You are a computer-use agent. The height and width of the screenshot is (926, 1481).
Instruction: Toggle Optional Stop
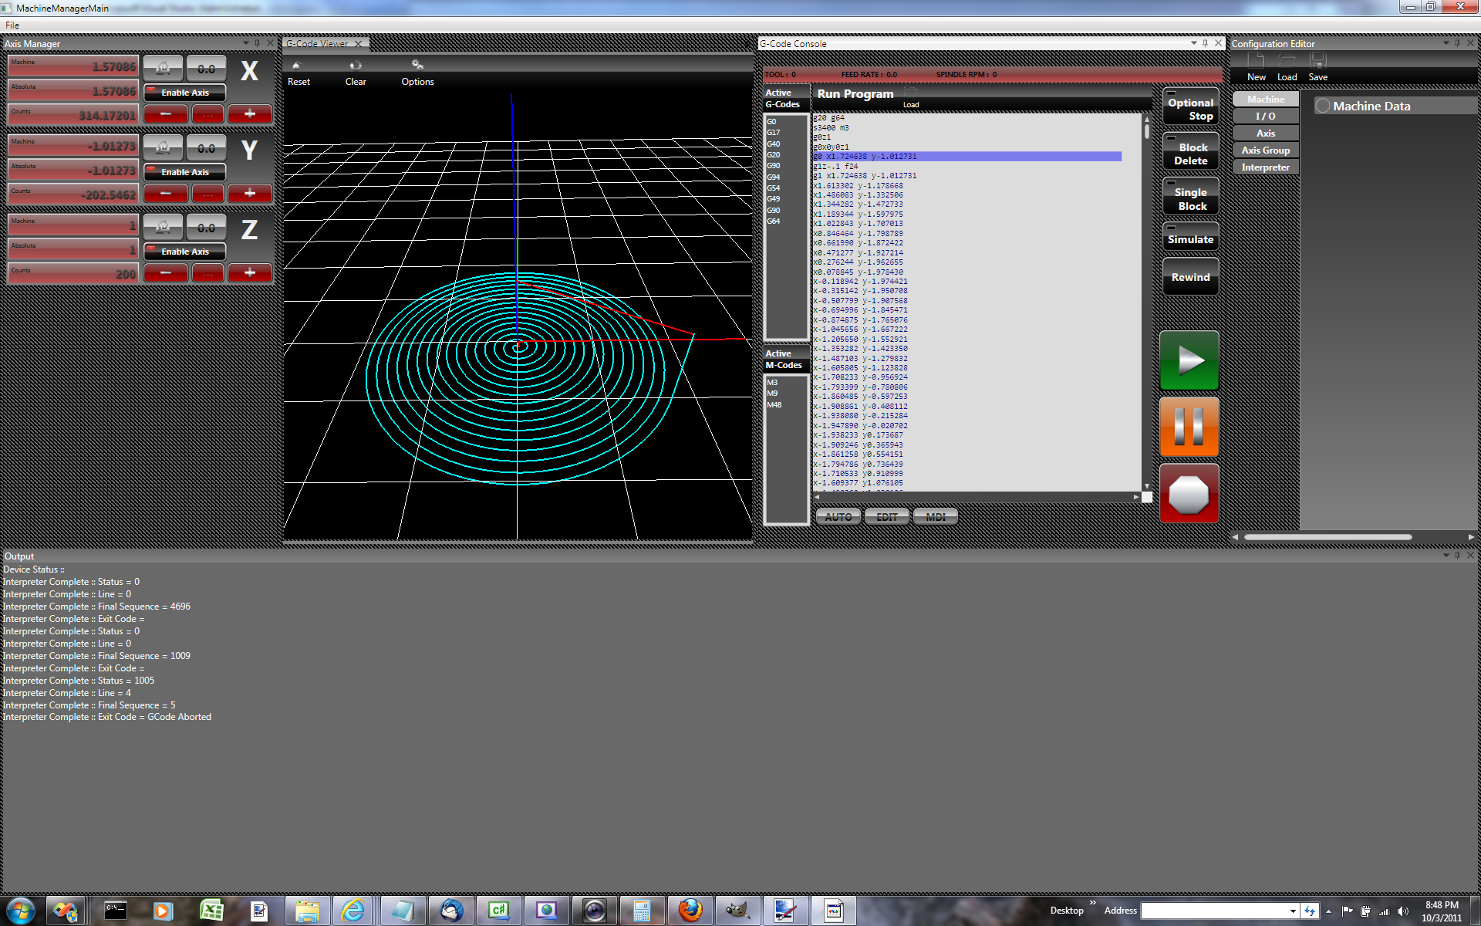[x=1190, y=108]
